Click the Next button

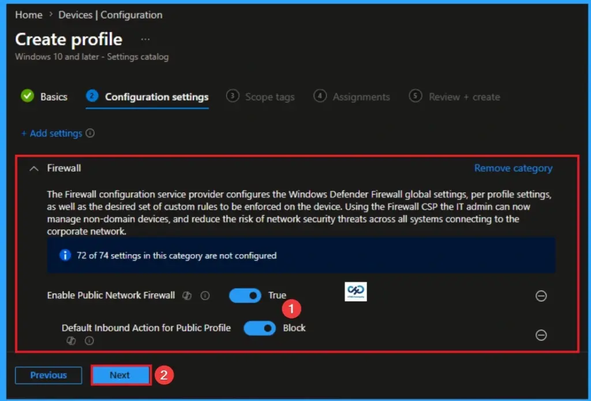[x=121, y=375]
